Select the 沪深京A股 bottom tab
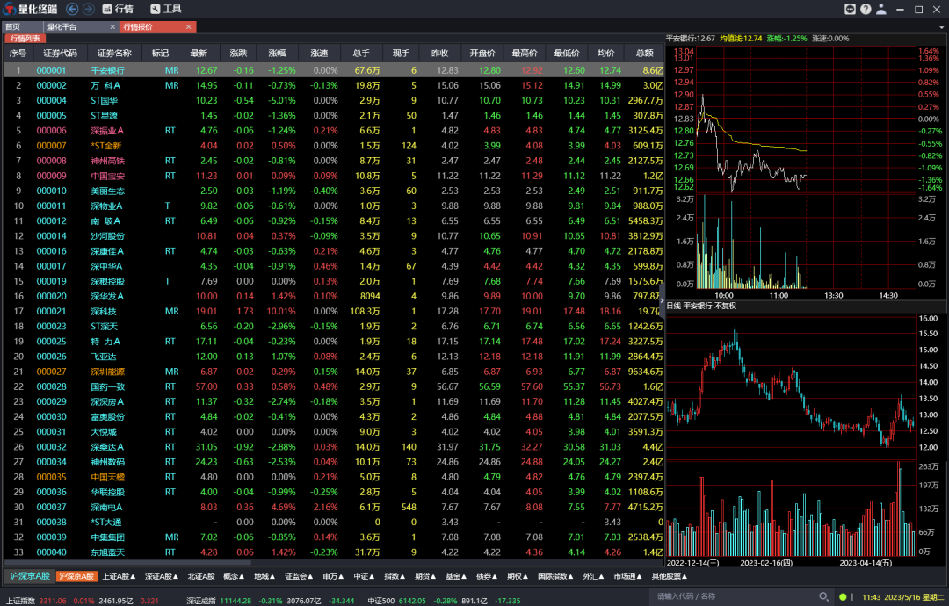Image resolution: width=949 pixels, height=606 pixels. point(29,577)
